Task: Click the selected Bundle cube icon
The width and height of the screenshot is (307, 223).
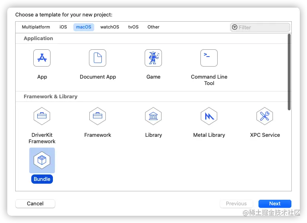Action: coord(42,160)
